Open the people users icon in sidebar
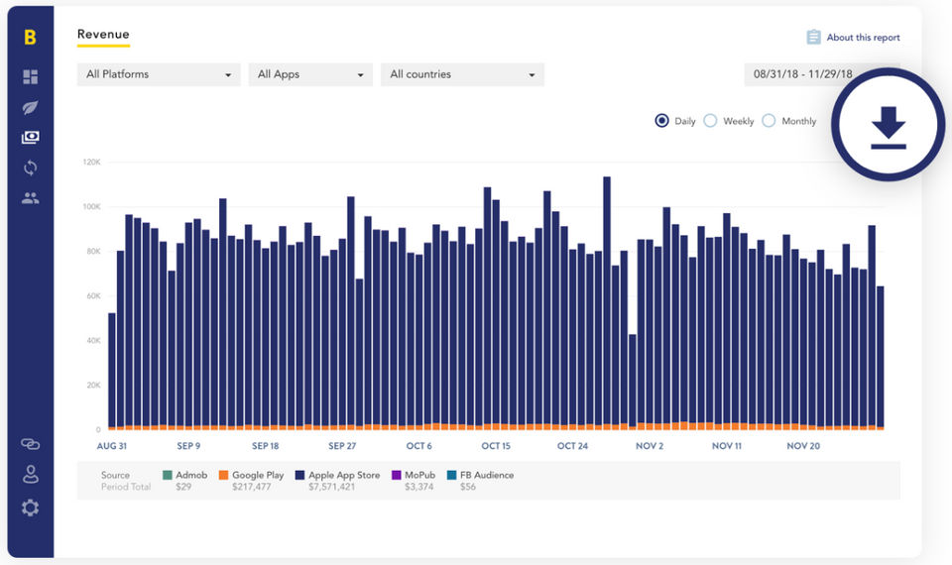The height and width of the screenshot is (565, 952). pos(31,198)
